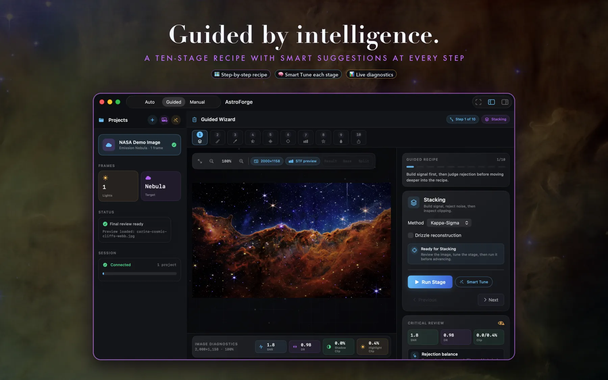Switch to Manual mode tab

(197, 102)
